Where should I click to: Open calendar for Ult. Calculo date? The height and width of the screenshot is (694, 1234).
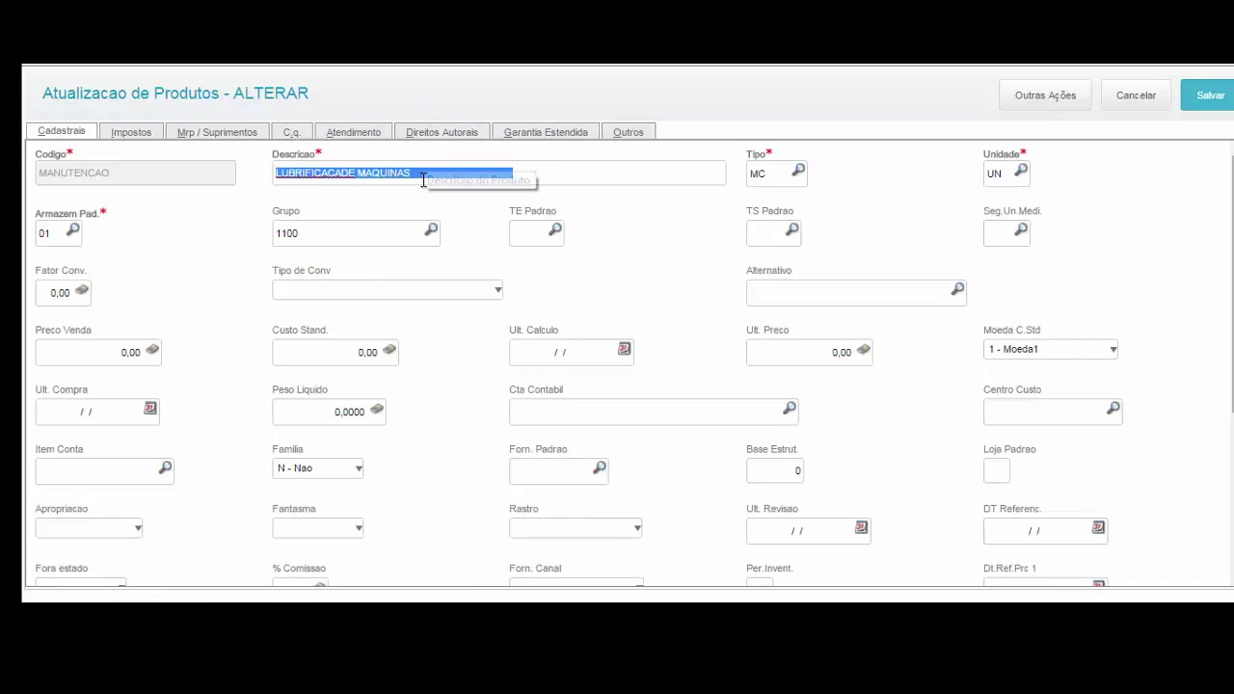point(625,349)
